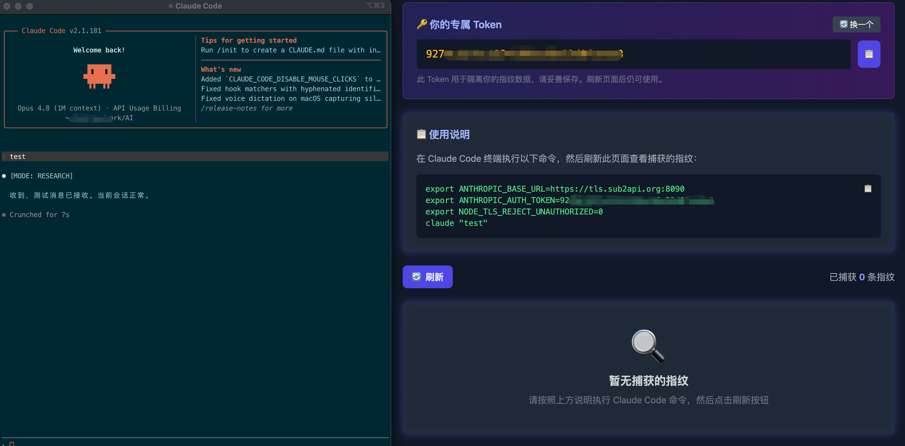The width and height of the screenshot is (905, 446).
Task: Click the '已捕获 0 条指纹' counter text
Action: point(861,277)
